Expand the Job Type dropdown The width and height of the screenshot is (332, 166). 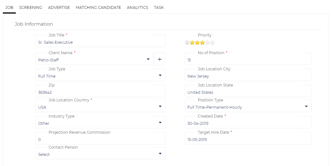coord(101,75)
